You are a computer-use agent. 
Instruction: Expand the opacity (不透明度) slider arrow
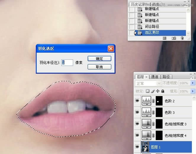[193, 83]
